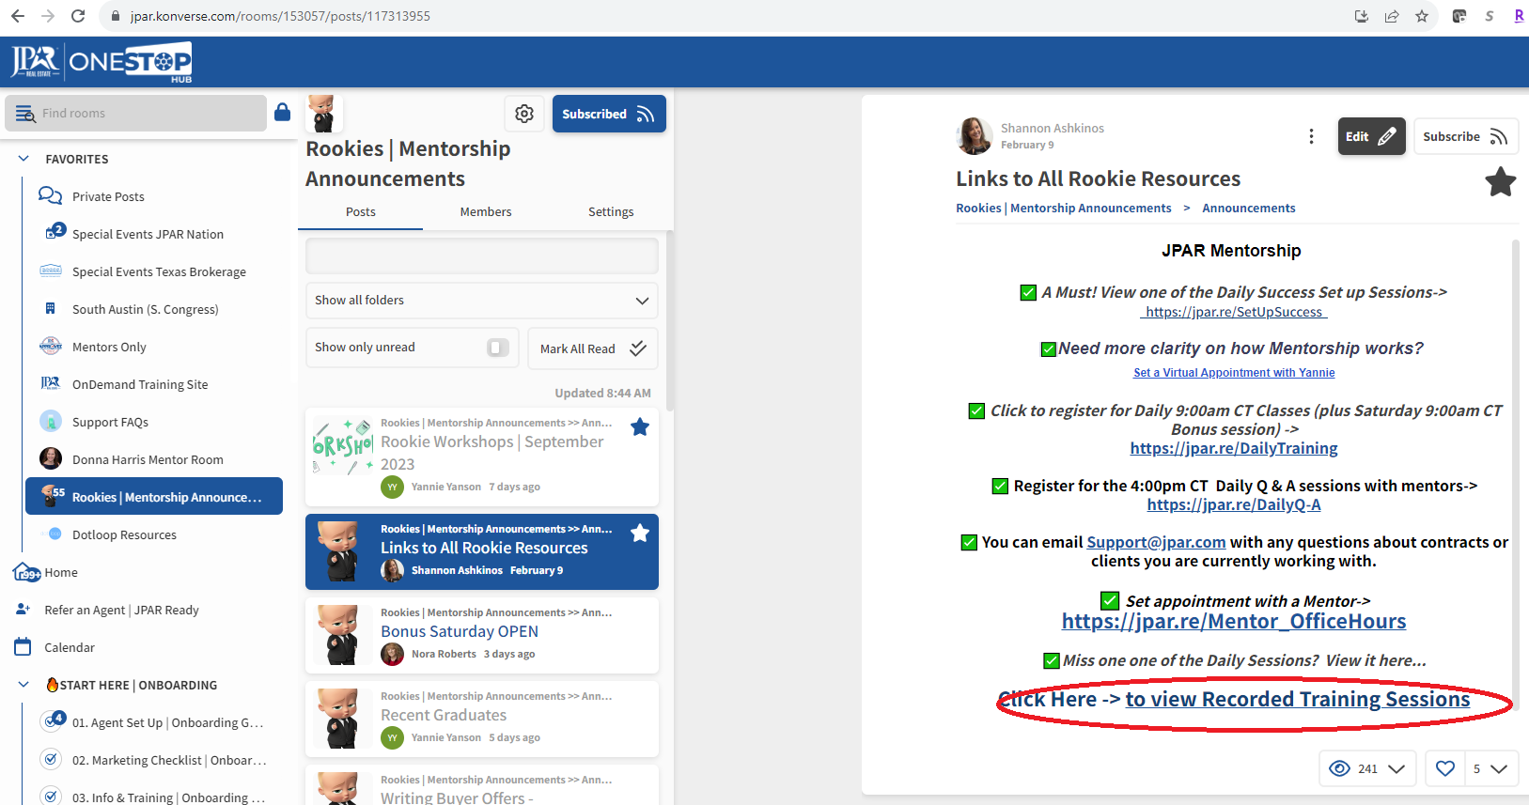Image resolution: width=1529 pixels, height=805 pixels.
Task: Collapse the FAVORITES section chevron
Action: click(x=23, y=159)
